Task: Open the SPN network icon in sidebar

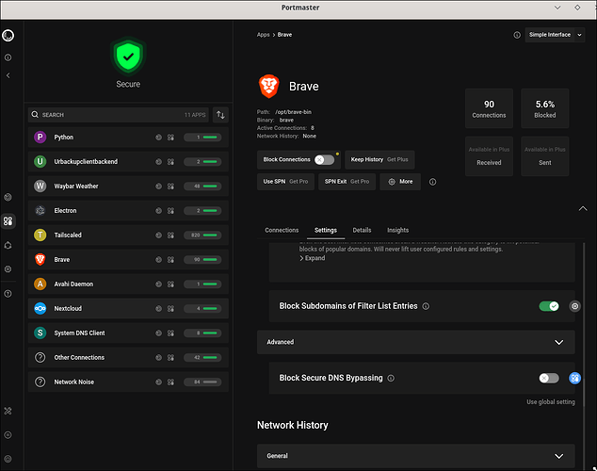Action: [8, 245]
